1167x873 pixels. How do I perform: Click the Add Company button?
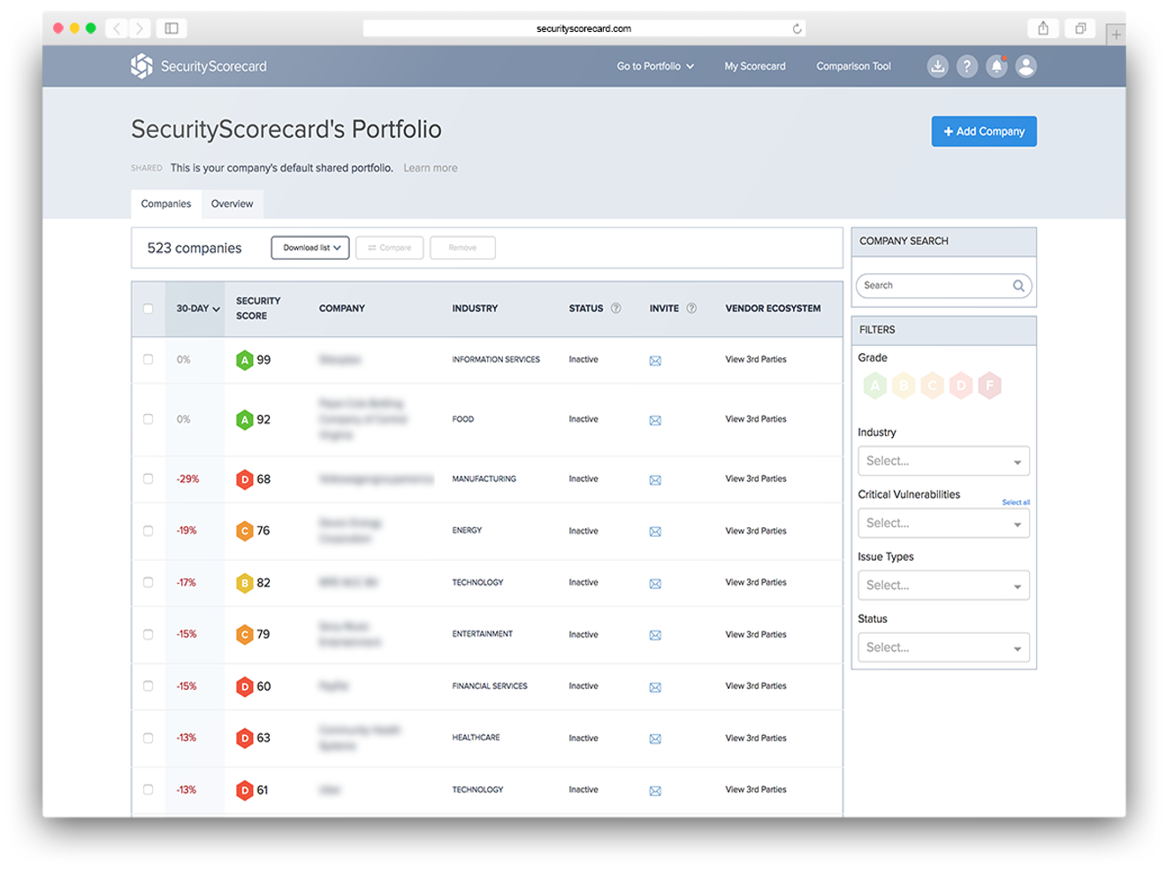(x=983, y=131)
